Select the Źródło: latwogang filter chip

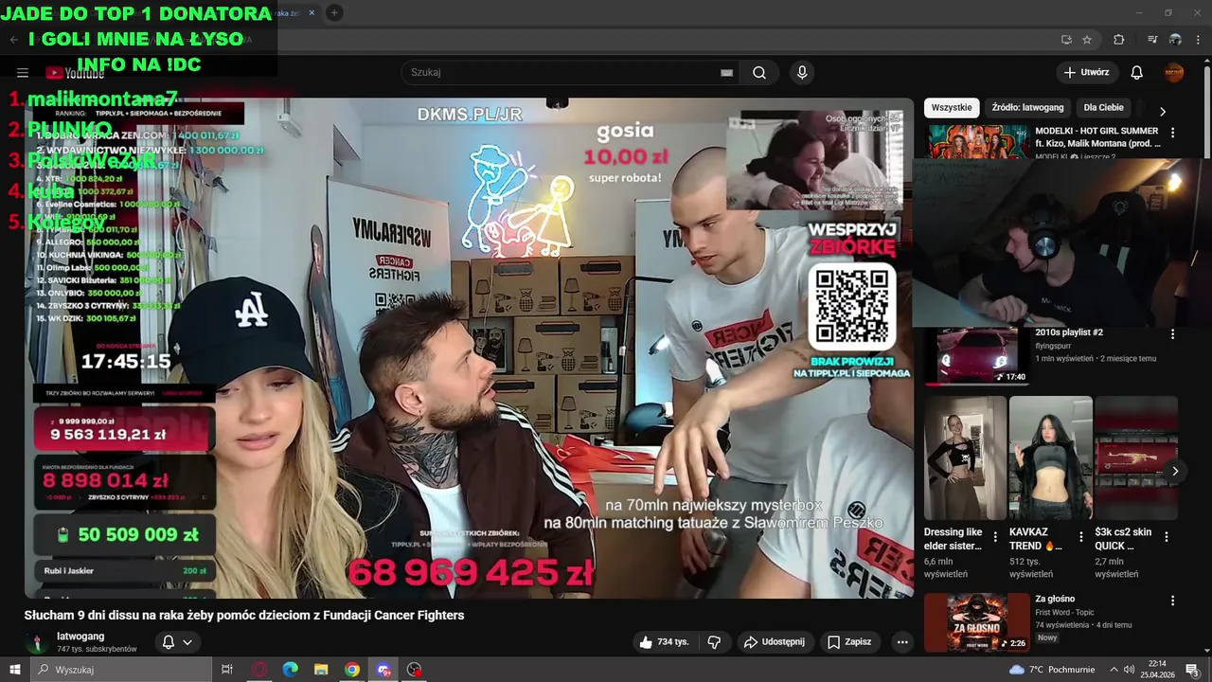(1028, 108)
